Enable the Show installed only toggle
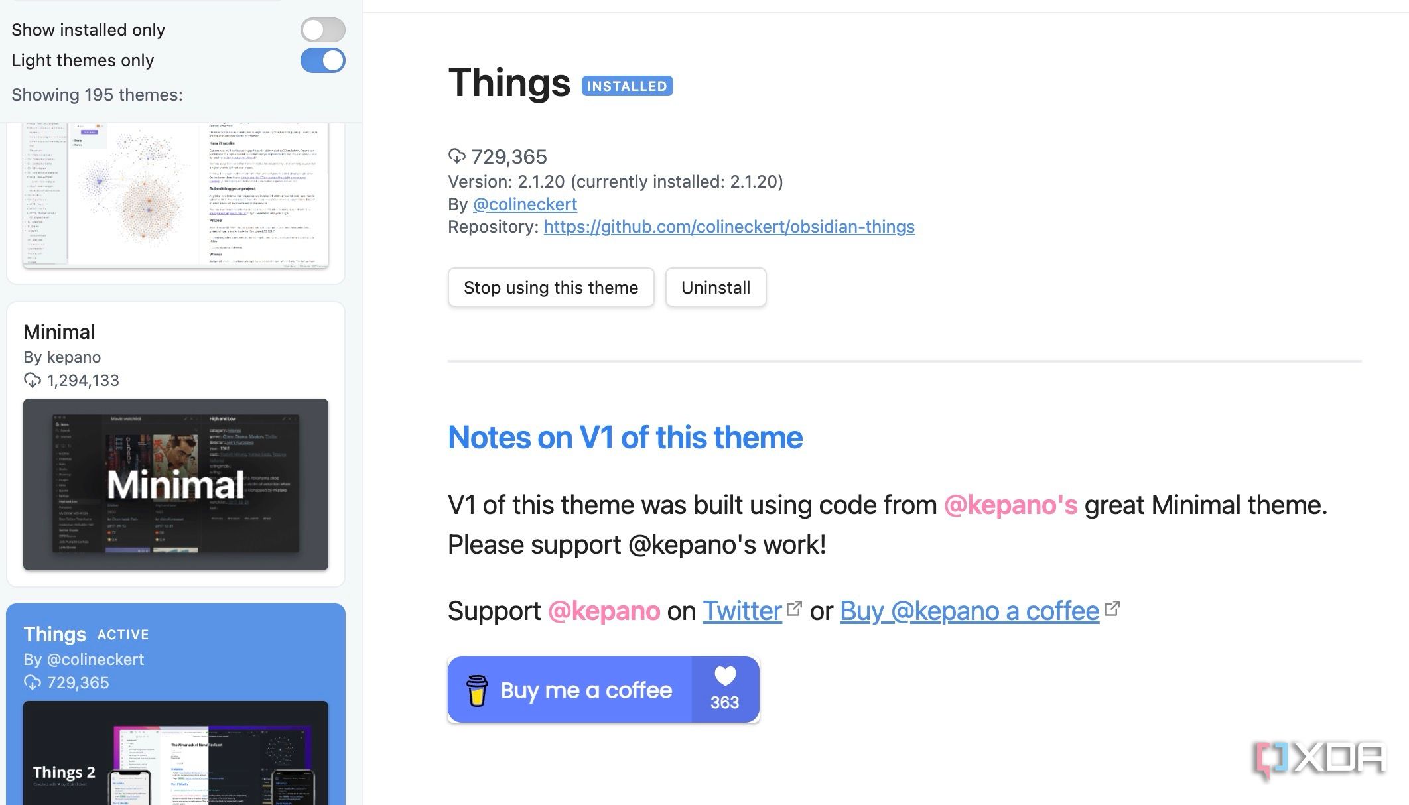 point(322,30)
